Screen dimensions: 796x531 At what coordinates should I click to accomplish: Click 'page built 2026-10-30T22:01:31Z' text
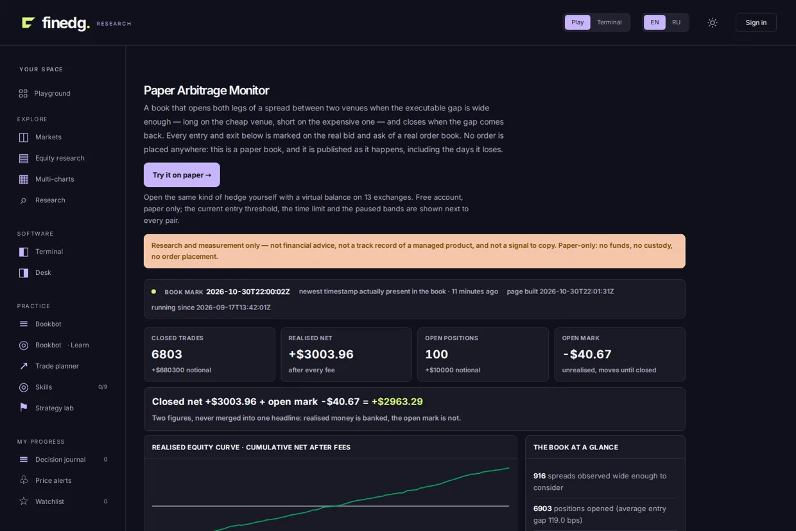[560, 292]
